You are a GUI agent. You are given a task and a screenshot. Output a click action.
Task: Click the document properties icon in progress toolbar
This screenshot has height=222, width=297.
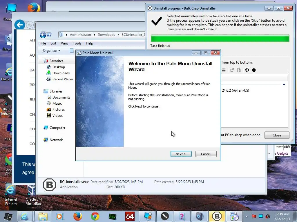coord(239,70)
